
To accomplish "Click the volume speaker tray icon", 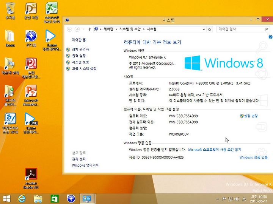I will 237,199.
